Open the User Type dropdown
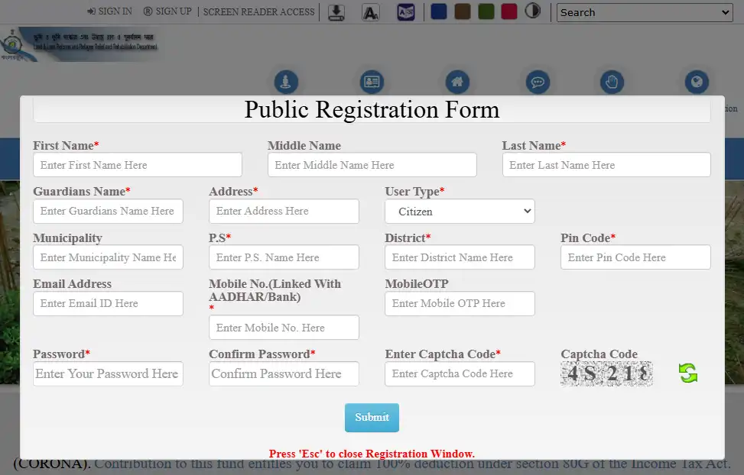744x475 pixels. pyautogui.click(x=460, y=211)
